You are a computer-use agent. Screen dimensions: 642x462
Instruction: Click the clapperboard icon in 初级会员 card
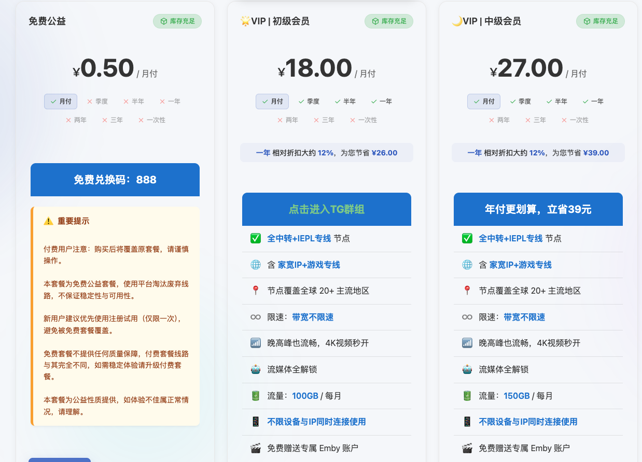tap(255, 448)
